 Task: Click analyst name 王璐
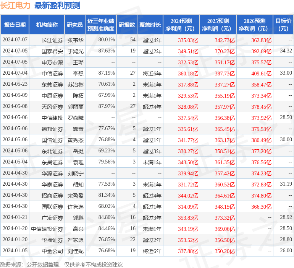click(x=78, y=62)
